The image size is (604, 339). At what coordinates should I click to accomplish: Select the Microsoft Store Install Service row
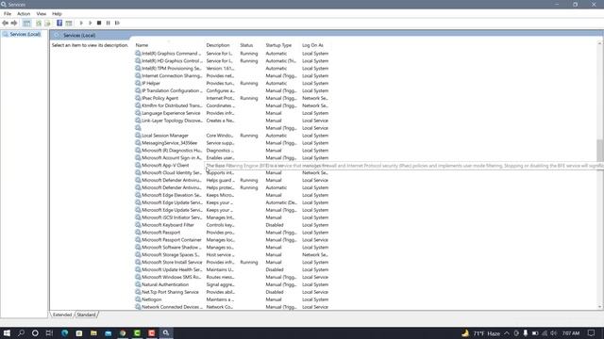coord(232,262)
